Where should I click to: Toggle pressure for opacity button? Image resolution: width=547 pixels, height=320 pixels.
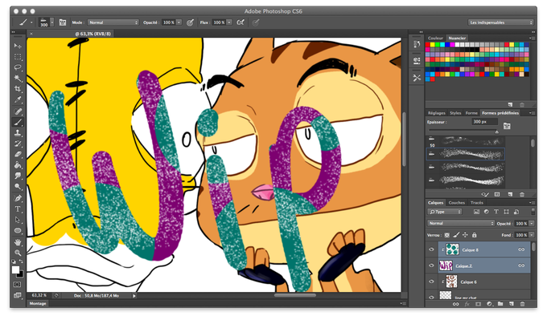pyautogui.click(x=190, y=22)
